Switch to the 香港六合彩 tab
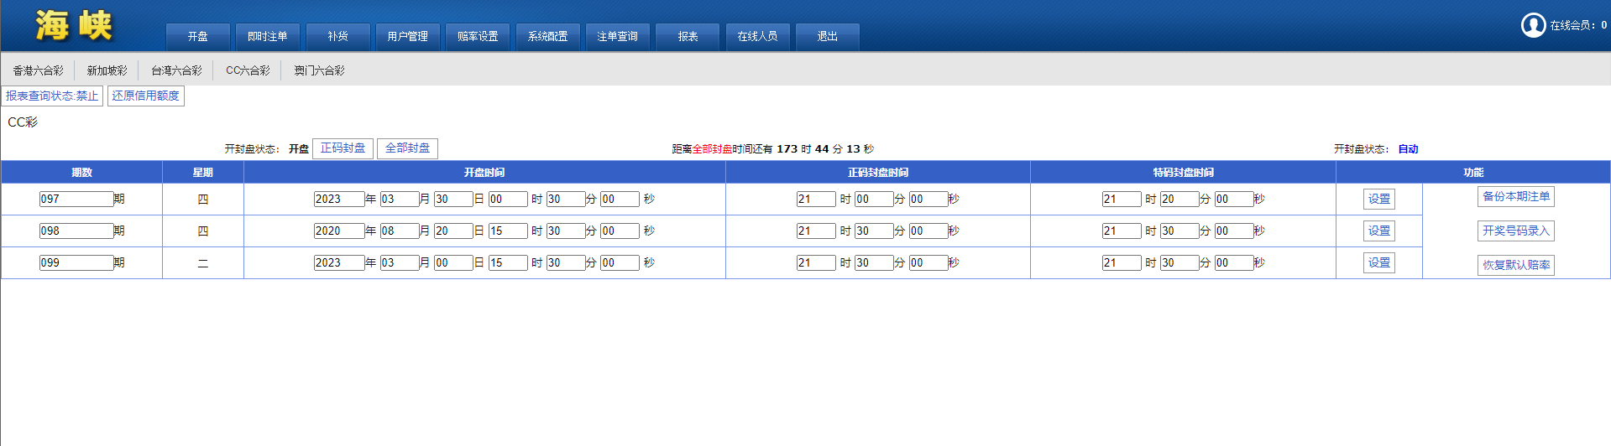This screenshot has height=446, width=1611. click(38, 70)
